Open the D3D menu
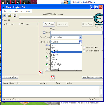This screenshot has height=105, width=106. point(22,11)
